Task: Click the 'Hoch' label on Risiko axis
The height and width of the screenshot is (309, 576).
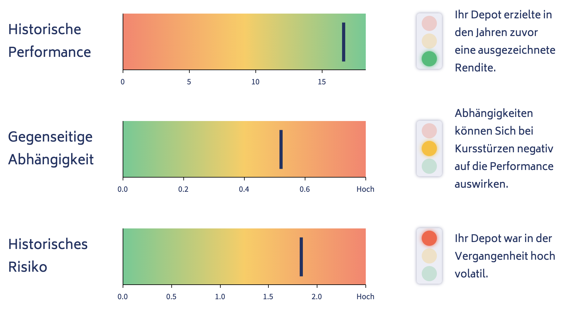Action: (365, 297)
